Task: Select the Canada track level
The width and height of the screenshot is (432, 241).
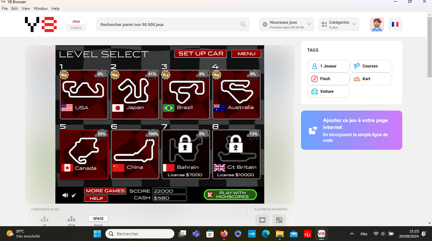Action: [84, 154]
